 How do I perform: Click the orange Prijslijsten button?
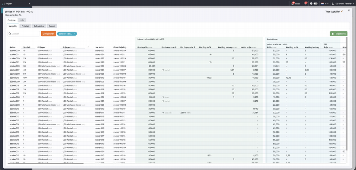pyautogui.click(x=48, y=34)
